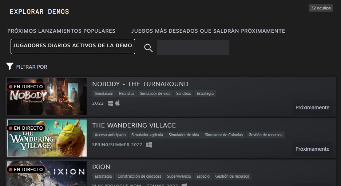The height and width of the screenshot is (186, 341).
Task: Open Juegos Más Deseados Que Saldrán Próximamente tab
Action: click(x=208, y=31)
